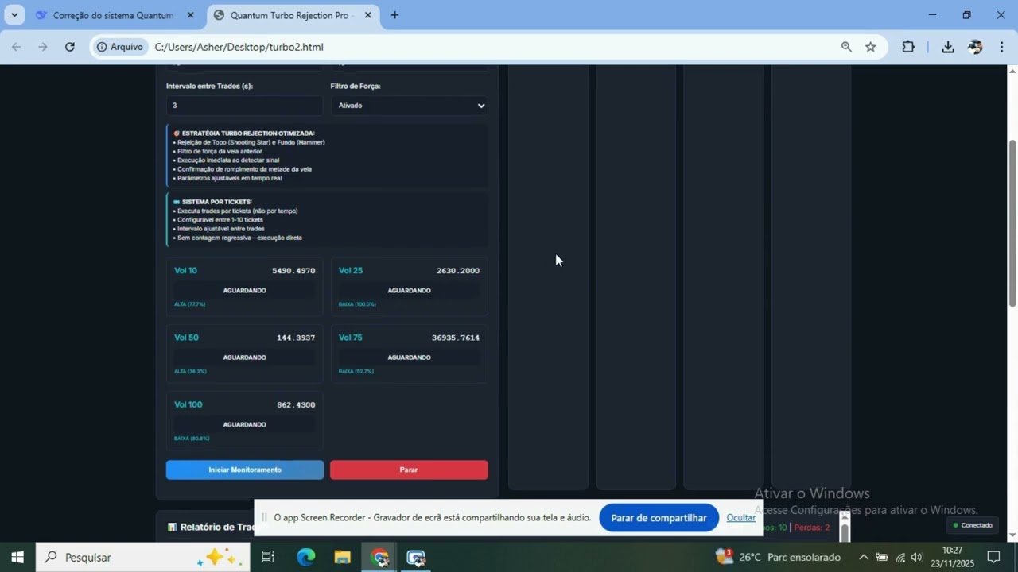Screen dimensions: 1018x572
Task: Open Screen Recorder from the taskbar
Action: (415, 557)
